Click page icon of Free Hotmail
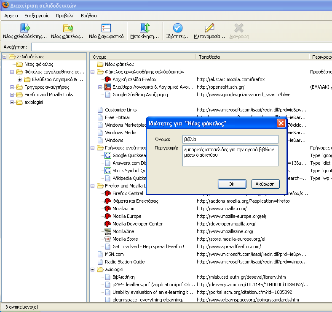332x312 pixels. coord(100,117)
